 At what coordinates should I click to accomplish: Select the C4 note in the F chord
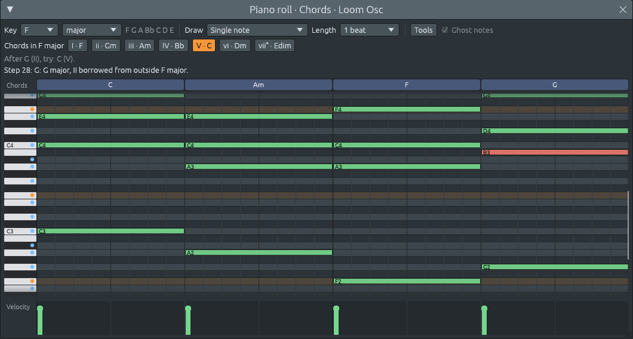pyautogui.click(x=407, y=145)
